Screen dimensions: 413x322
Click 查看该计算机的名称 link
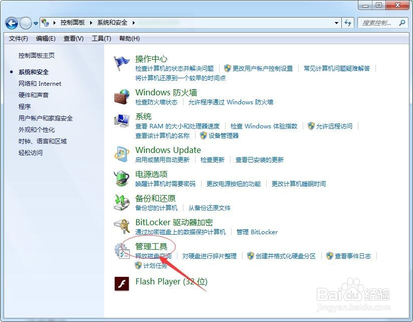coord(162,136)
